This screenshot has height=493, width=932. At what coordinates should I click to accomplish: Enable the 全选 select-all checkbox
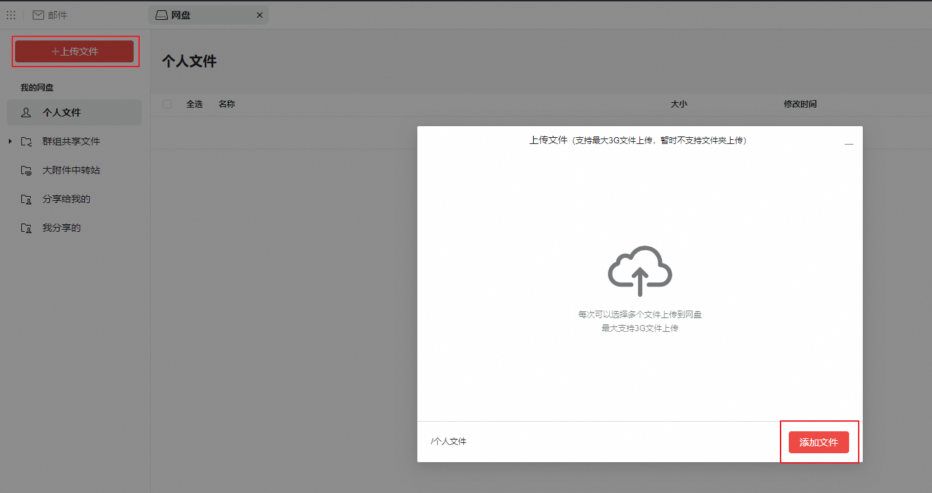click(167, 104)
